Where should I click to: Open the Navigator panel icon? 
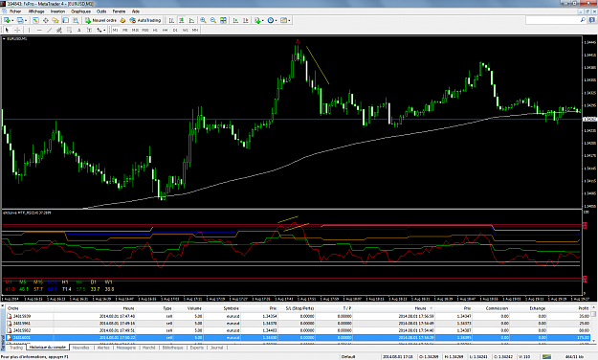point(55,20)
